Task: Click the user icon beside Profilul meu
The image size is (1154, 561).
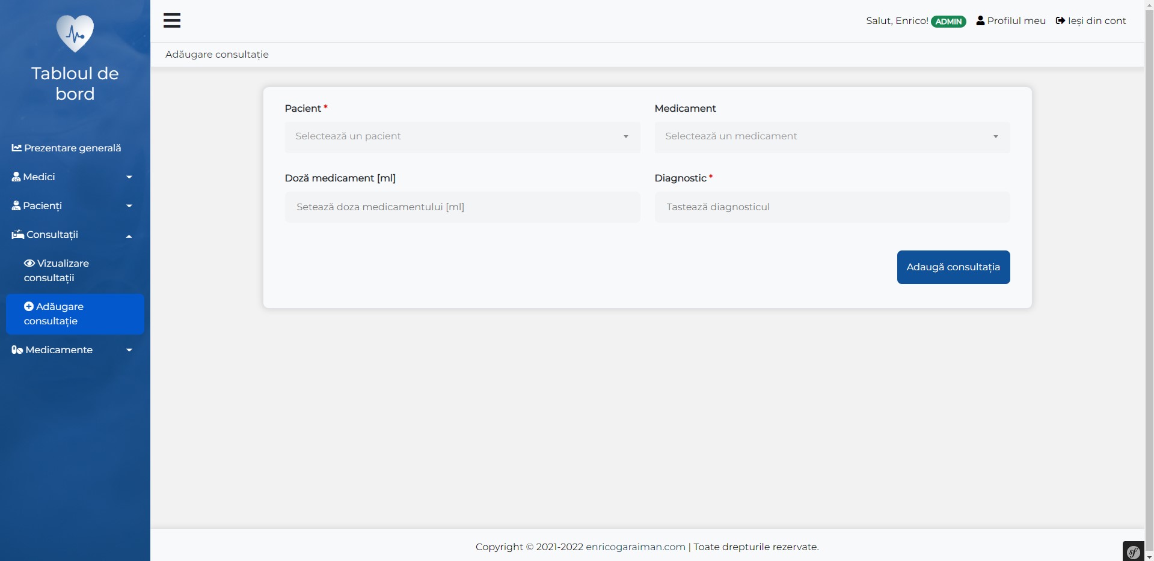Action: click(980, 20)
